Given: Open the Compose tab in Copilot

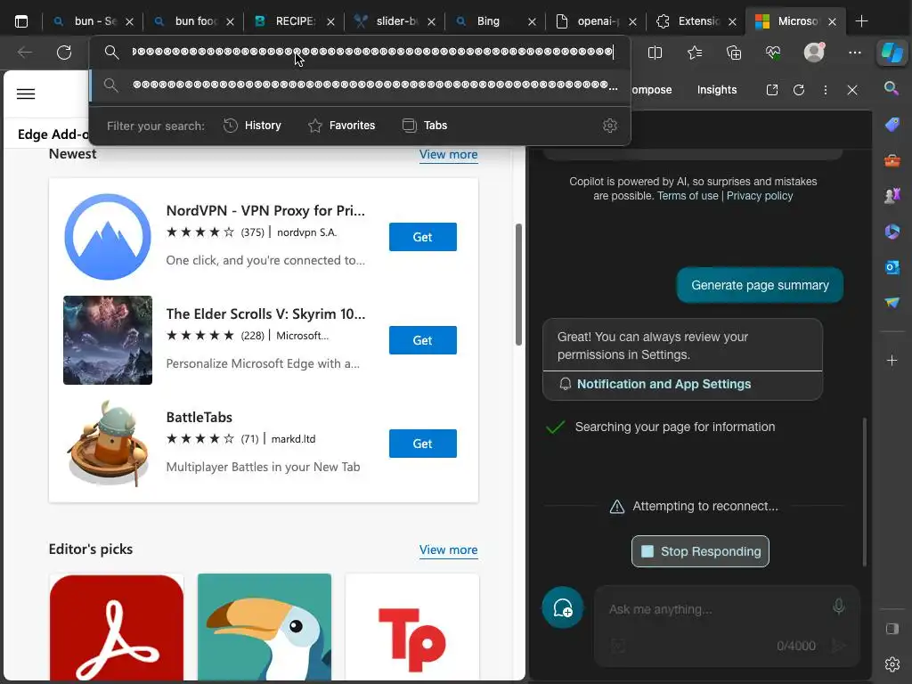Looking at the screenshot, I should pos(651,90).
